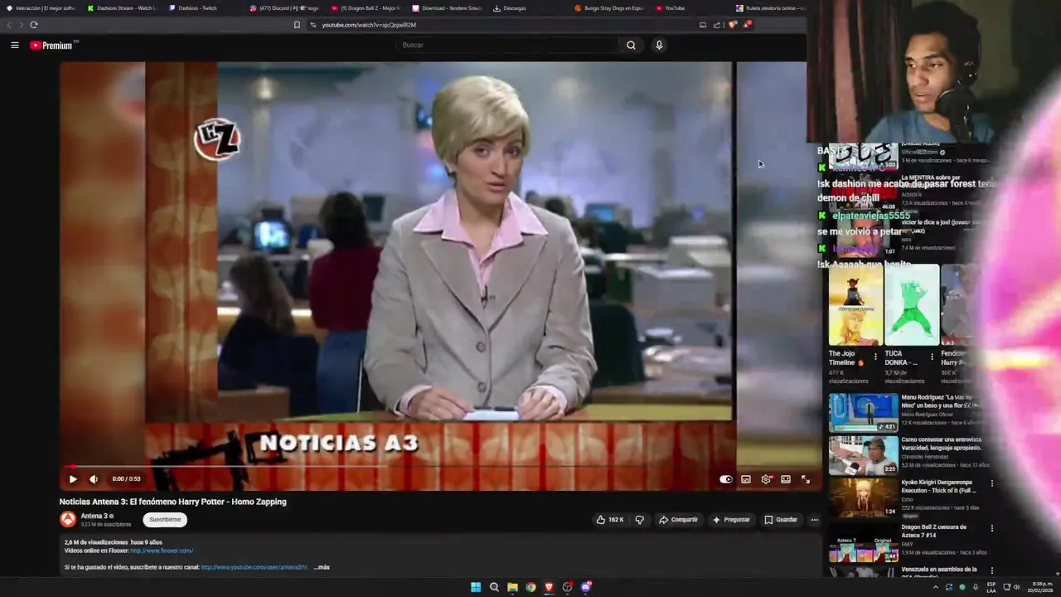
Task: Like the video (162 K)
Action: [x=610, y=520]
